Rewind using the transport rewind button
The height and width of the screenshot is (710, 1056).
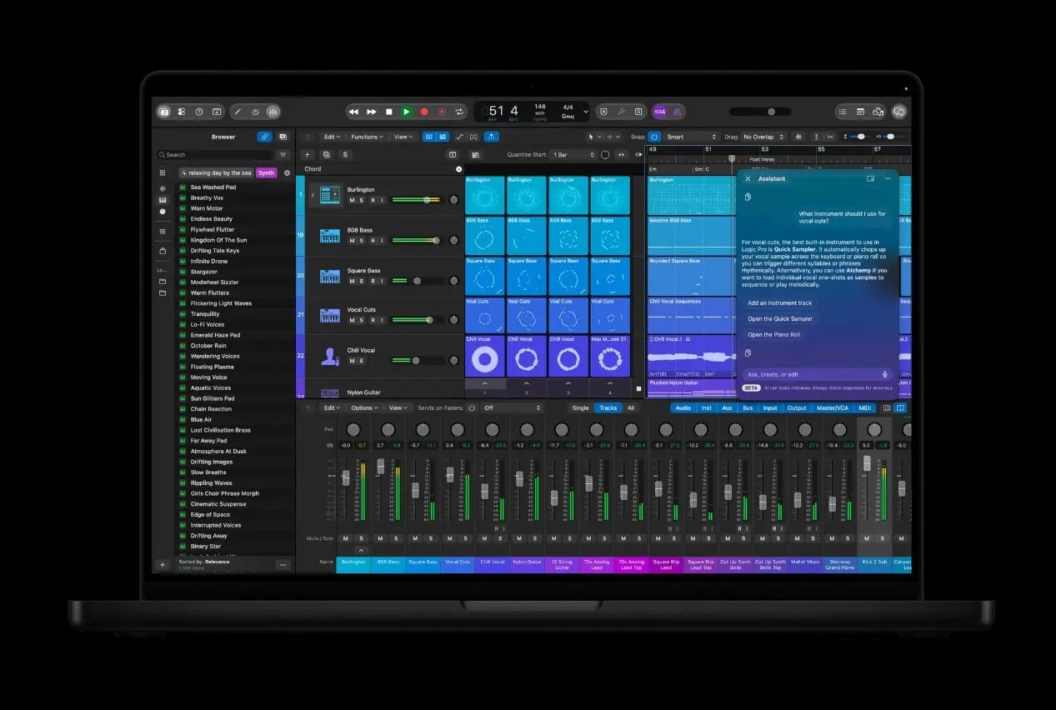[353, 112]
